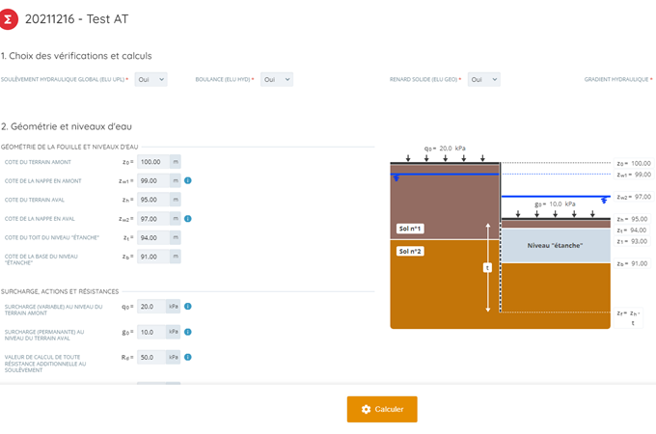Viewport: 656px width, 434px height.
Task: Click the red sigma app logo
Action: [11, 18]
